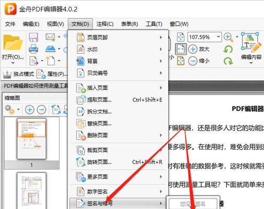Open dropdown under 编辑内容
Screen dimensions: 264x209
[251, 63]
